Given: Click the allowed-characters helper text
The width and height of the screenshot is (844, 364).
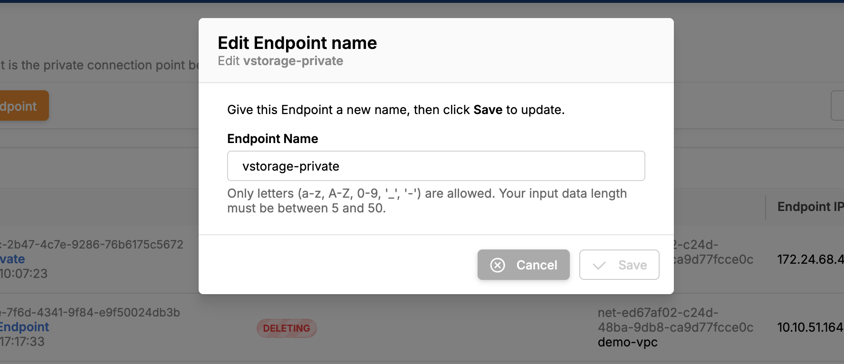Looking at the screenshot, I should point(427,201).
